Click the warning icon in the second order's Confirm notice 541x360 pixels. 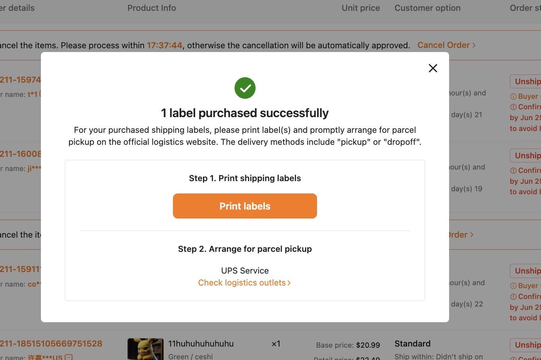(513, 171)
